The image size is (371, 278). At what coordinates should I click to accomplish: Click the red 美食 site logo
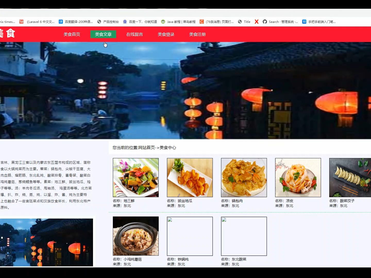(x=8, y=33)
